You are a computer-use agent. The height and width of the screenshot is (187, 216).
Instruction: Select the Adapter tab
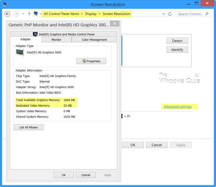(25, 39)
